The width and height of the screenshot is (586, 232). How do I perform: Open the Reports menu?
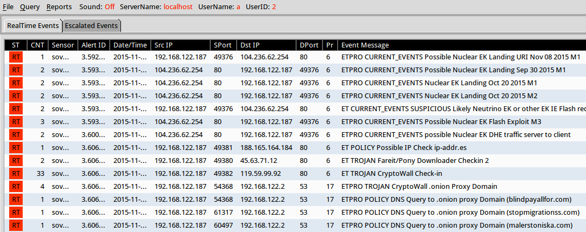point(59,7)
